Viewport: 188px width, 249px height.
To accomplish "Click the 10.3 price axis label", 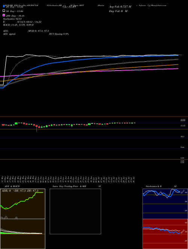I will 182,137.
